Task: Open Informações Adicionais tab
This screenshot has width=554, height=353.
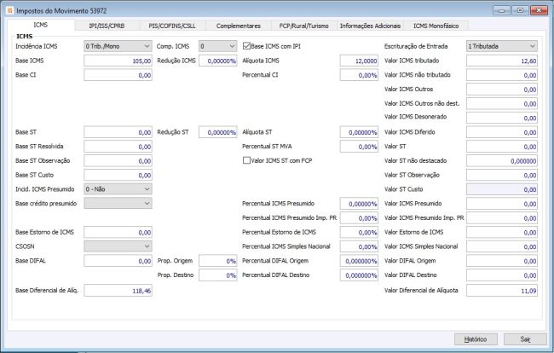Action: coord(370,26)
